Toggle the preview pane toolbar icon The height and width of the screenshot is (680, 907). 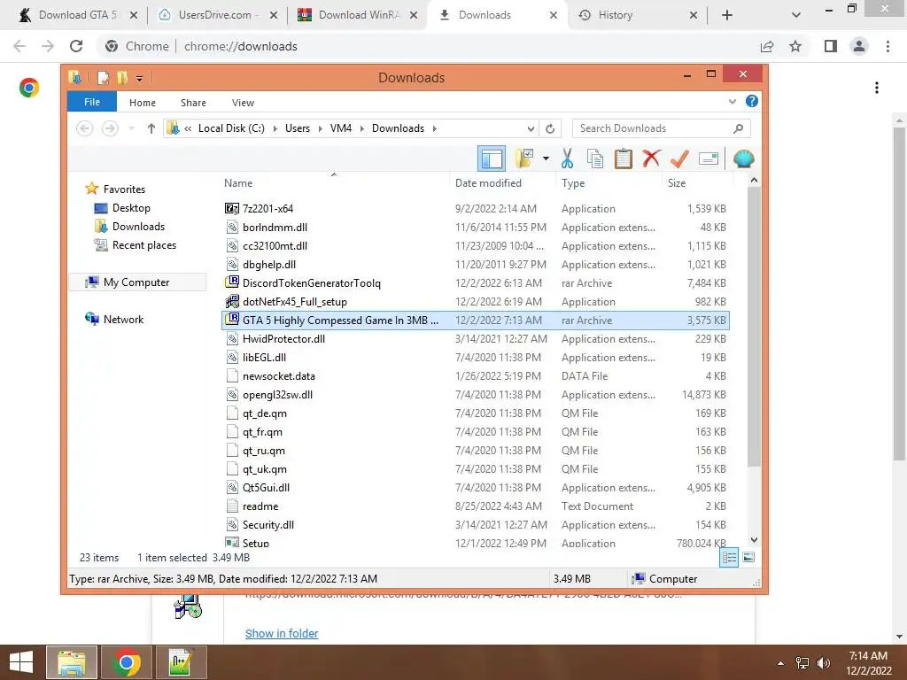coord(491,158)
